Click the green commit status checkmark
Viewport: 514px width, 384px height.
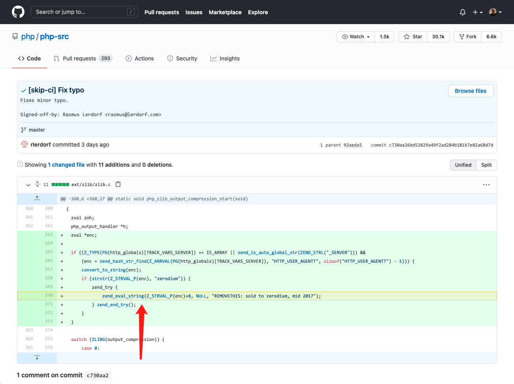(24, 90)
